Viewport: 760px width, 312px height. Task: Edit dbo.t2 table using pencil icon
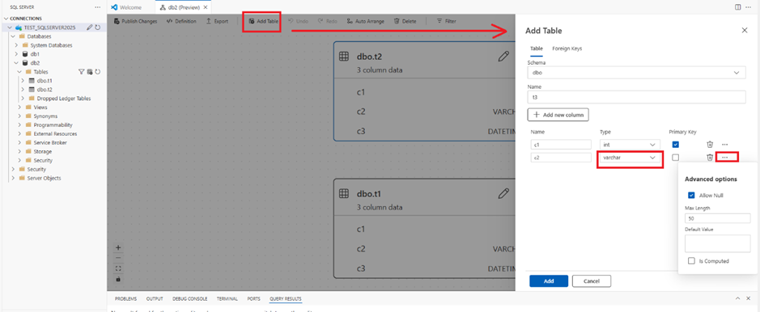tap(503, 56)
